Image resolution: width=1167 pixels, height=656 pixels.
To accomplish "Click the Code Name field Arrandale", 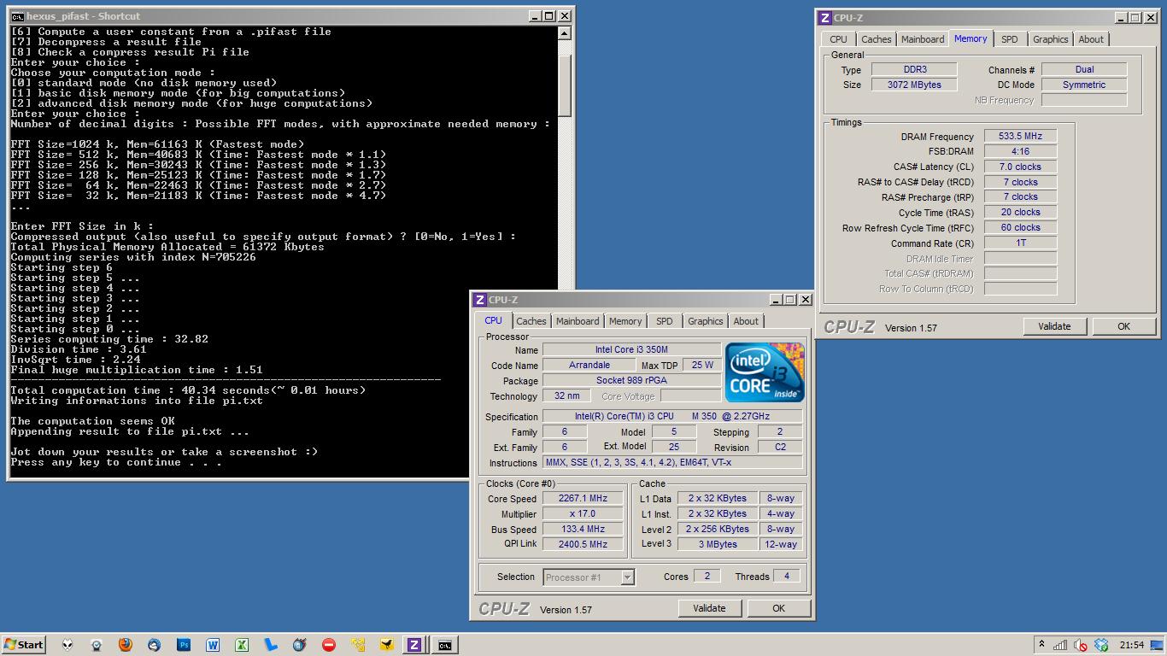I will 589,365.
